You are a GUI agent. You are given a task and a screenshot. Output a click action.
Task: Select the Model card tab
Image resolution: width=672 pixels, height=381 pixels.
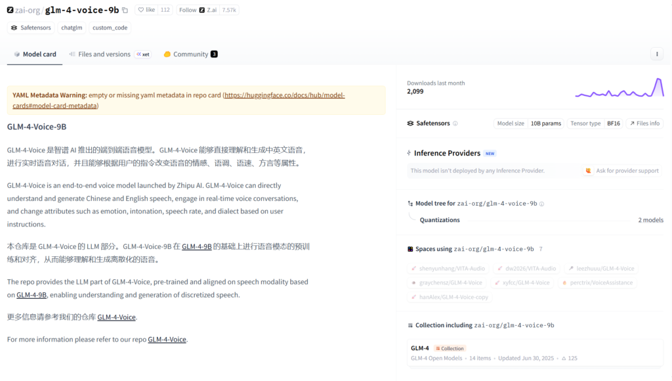pyautogui.click(x=35, y=55)
